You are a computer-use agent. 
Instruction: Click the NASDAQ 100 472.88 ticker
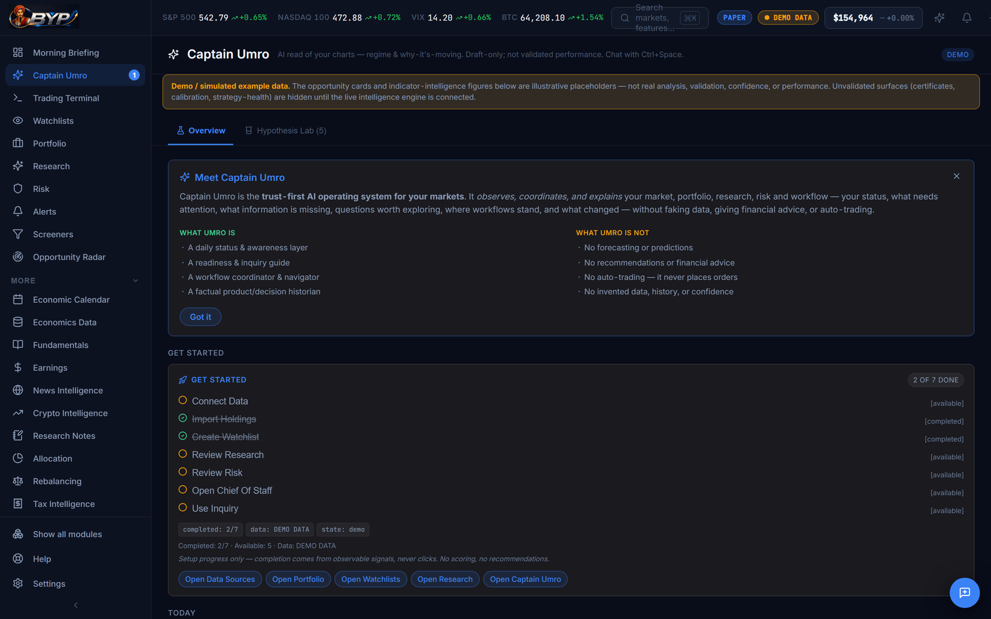(x=339, y=18)
